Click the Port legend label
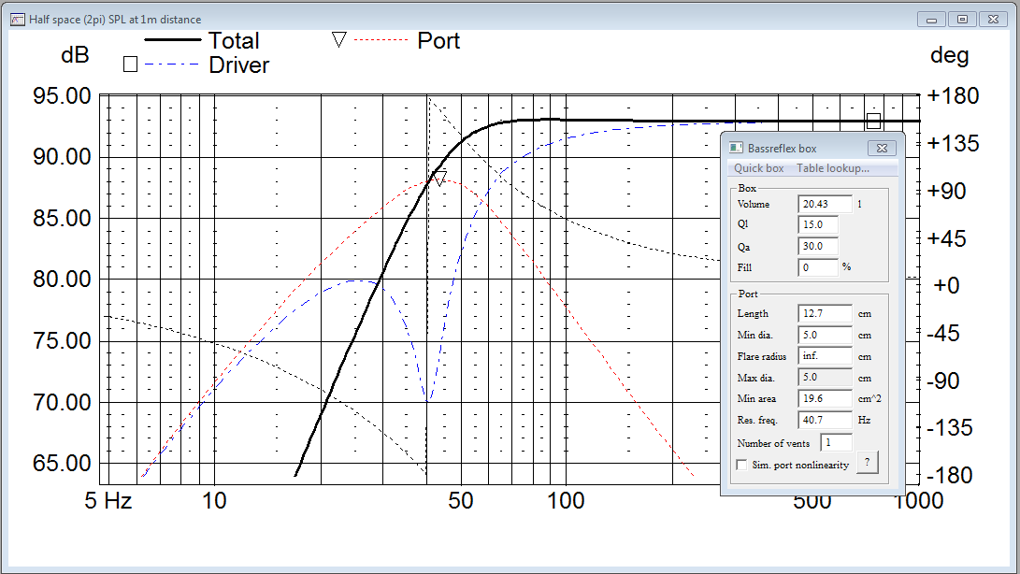Viewport: 1020px width, 574px height. (438, 40)
